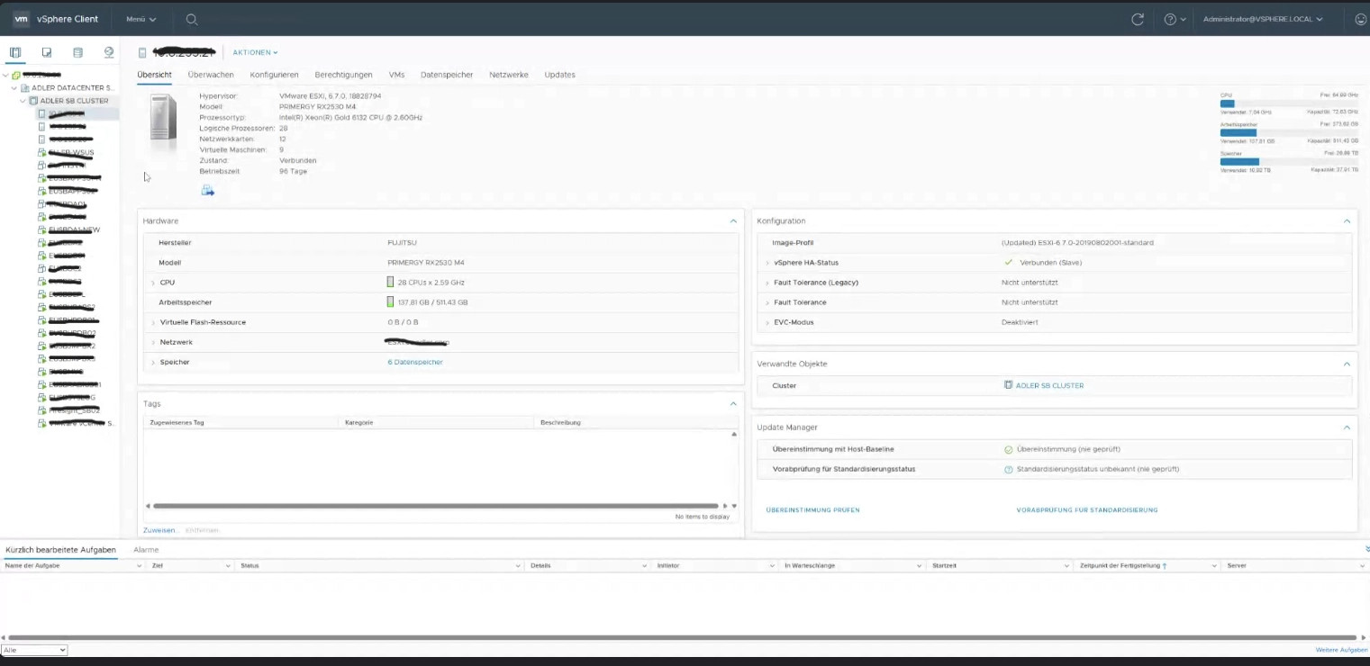Switch to Storage inventory view
This screenshot has width=1370, height=666.
pos(77,52)
